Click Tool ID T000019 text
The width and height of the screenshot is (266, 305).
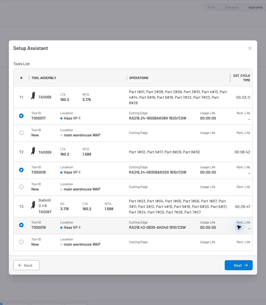coord(39,227)
